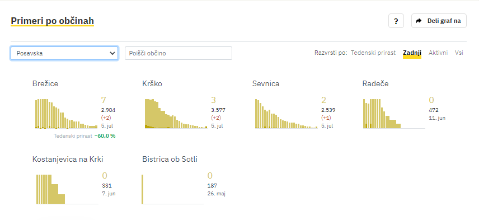Sort by Tedenski prirast
The image size is (479, 220).
click(x=373, y=53)
